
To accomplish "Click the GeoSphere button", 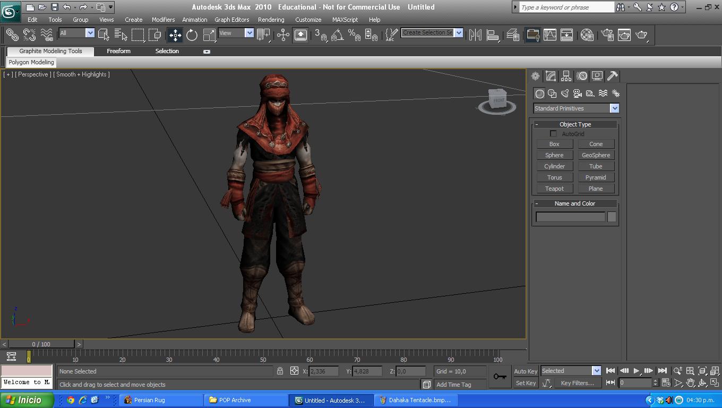I will pos(596,155).
